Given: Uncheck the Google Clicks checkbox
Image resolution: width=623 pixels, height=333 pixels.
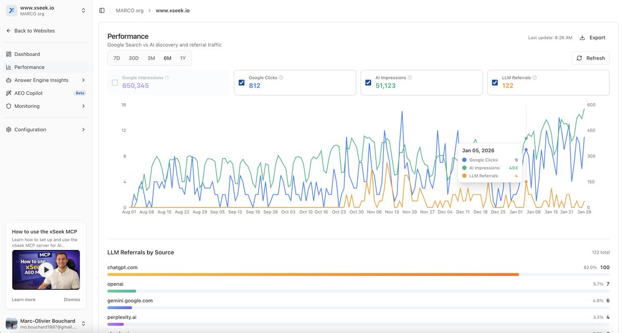Looking at the screenshot, I should tap(241, 82).
